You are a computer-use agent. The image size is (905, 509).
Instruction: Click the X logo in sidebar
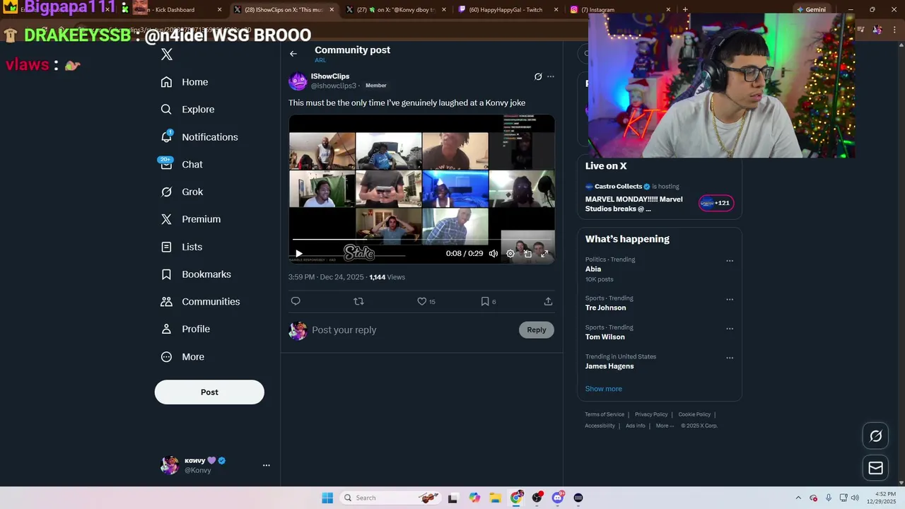pyautogui.click(x=167, y=54)
